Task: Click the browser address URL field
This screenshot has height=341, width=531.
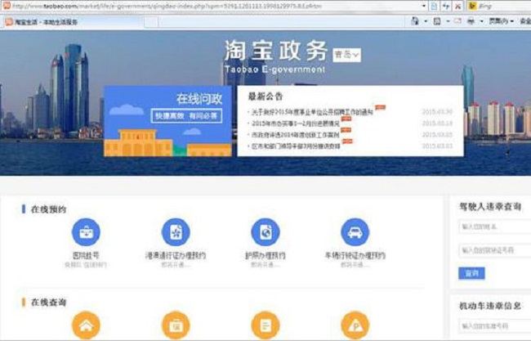Action: coord(213,6)
